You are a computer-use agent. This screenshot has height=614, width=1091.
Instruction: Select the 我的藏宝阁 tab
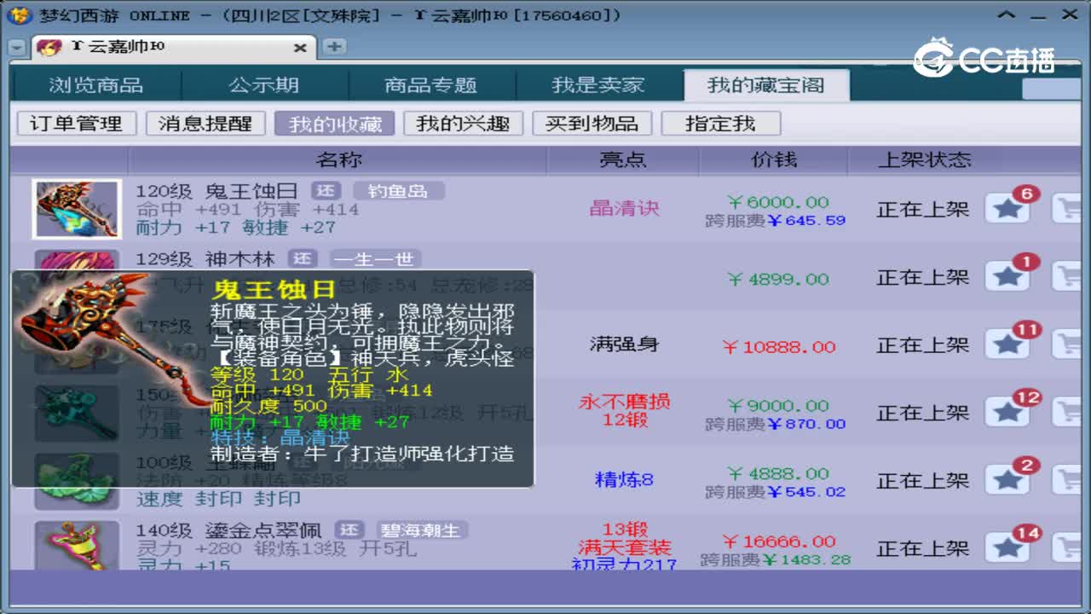(x=766, y=85)
